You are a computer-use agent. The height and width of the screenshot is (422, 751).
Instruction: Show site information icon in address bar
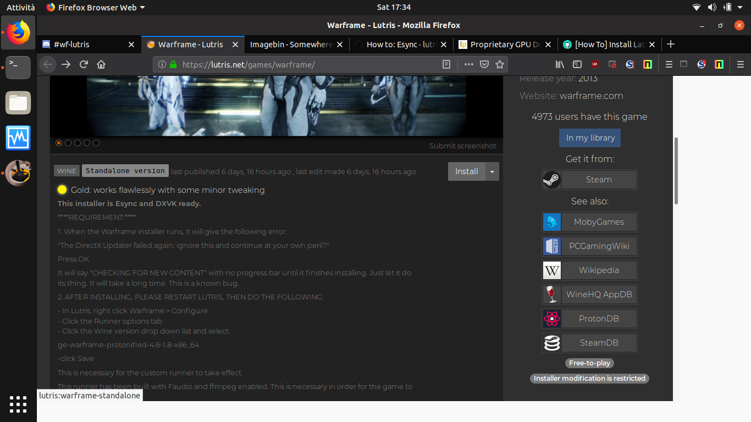(162, 64)
